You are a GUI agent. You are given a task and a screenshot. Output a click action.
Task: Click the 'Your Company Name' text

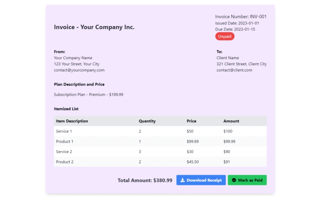73,58
